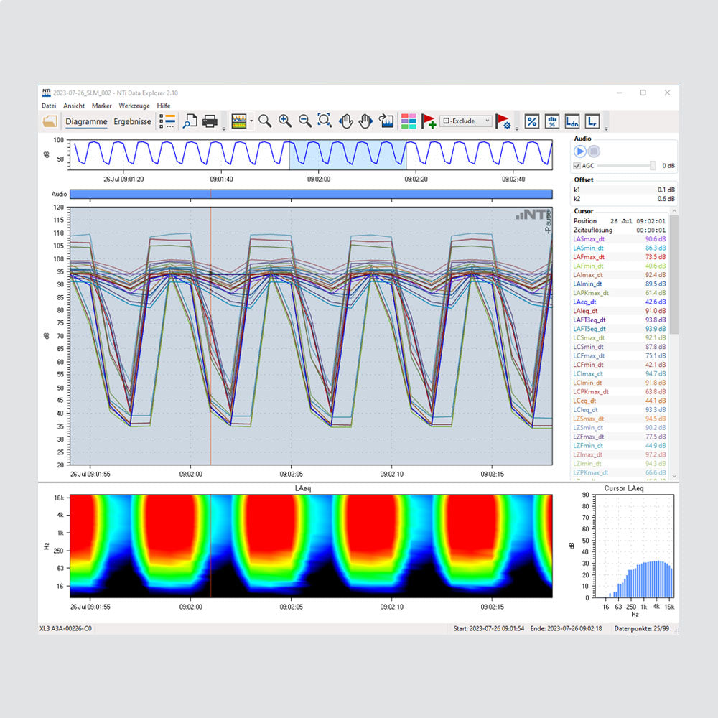Select the magnifier zoom tool
This screenshot has height=718, width=718.
(x=265, y=121)
